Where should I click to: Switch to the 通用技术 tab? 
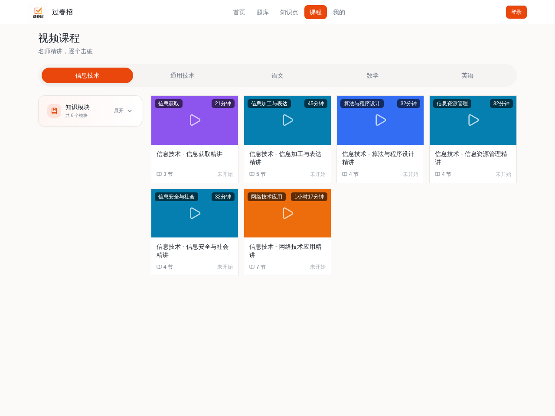pos(183,75)
